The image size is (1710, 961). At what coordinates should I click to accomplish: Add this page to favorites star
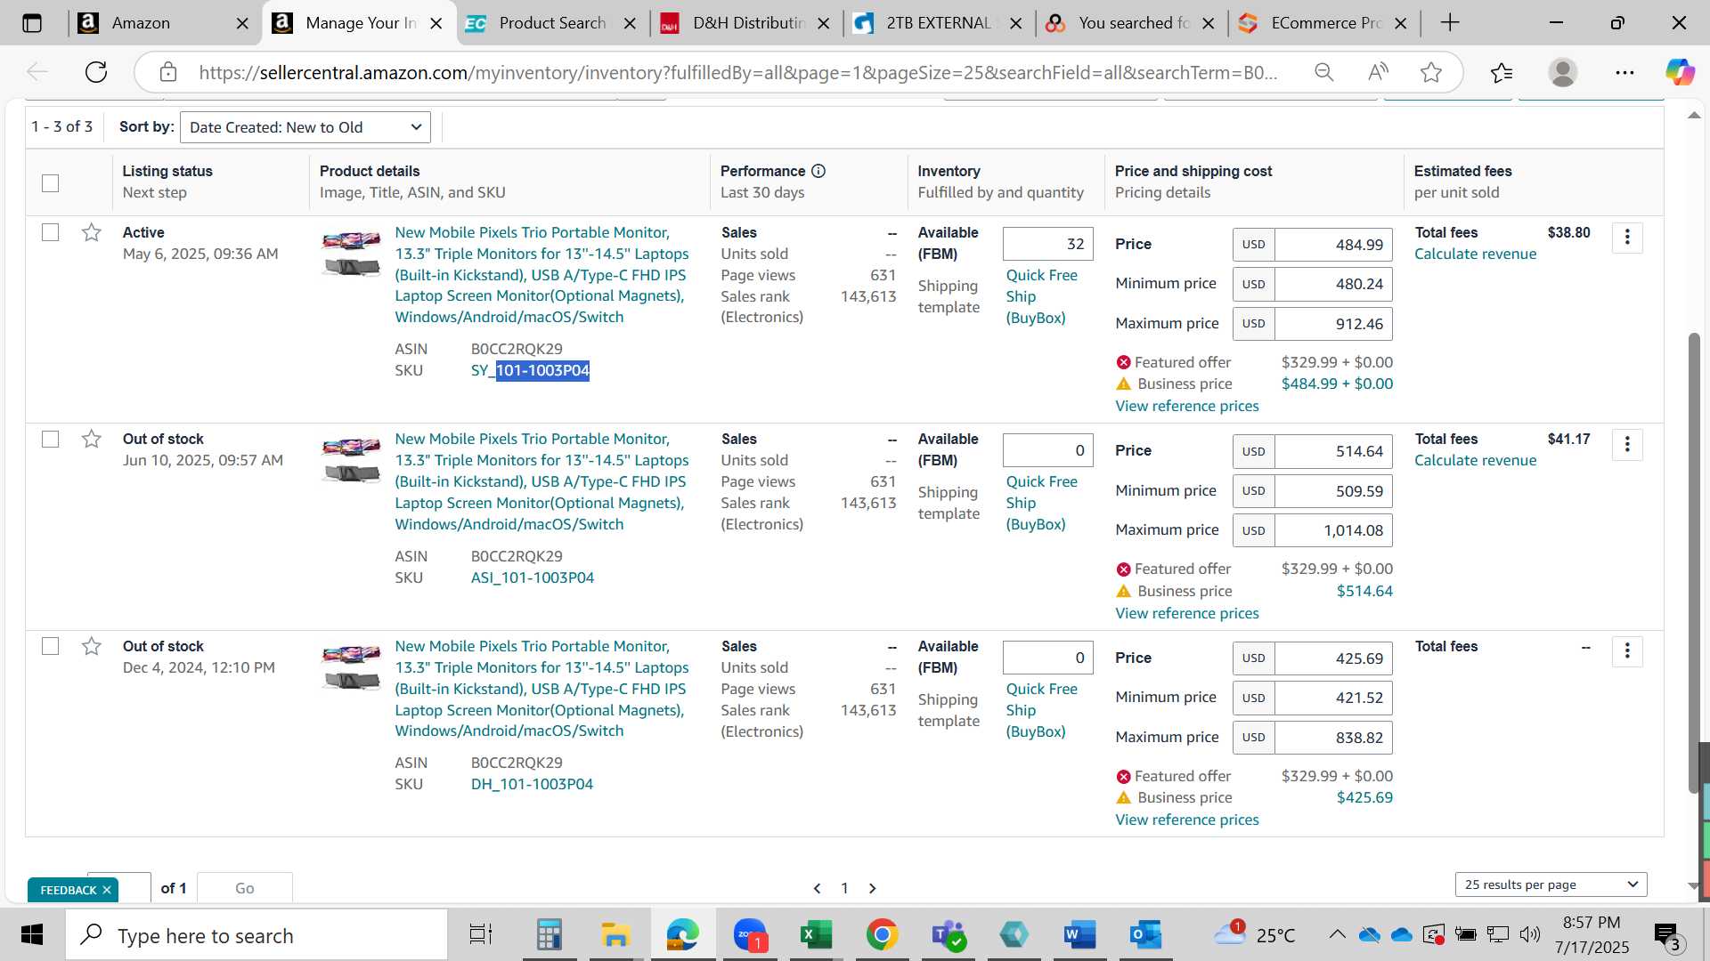point(1431,72)
